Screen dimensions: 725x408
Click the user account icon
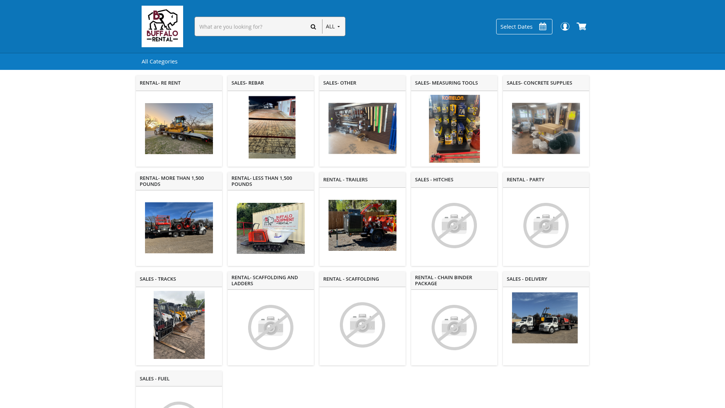(x=565, y=26)
